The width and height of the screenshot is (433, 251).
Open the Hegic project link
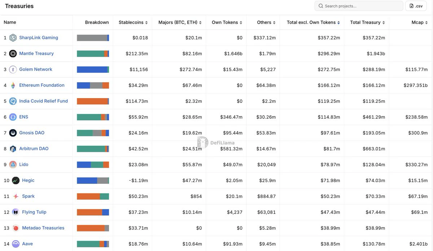tap(28, 180)
